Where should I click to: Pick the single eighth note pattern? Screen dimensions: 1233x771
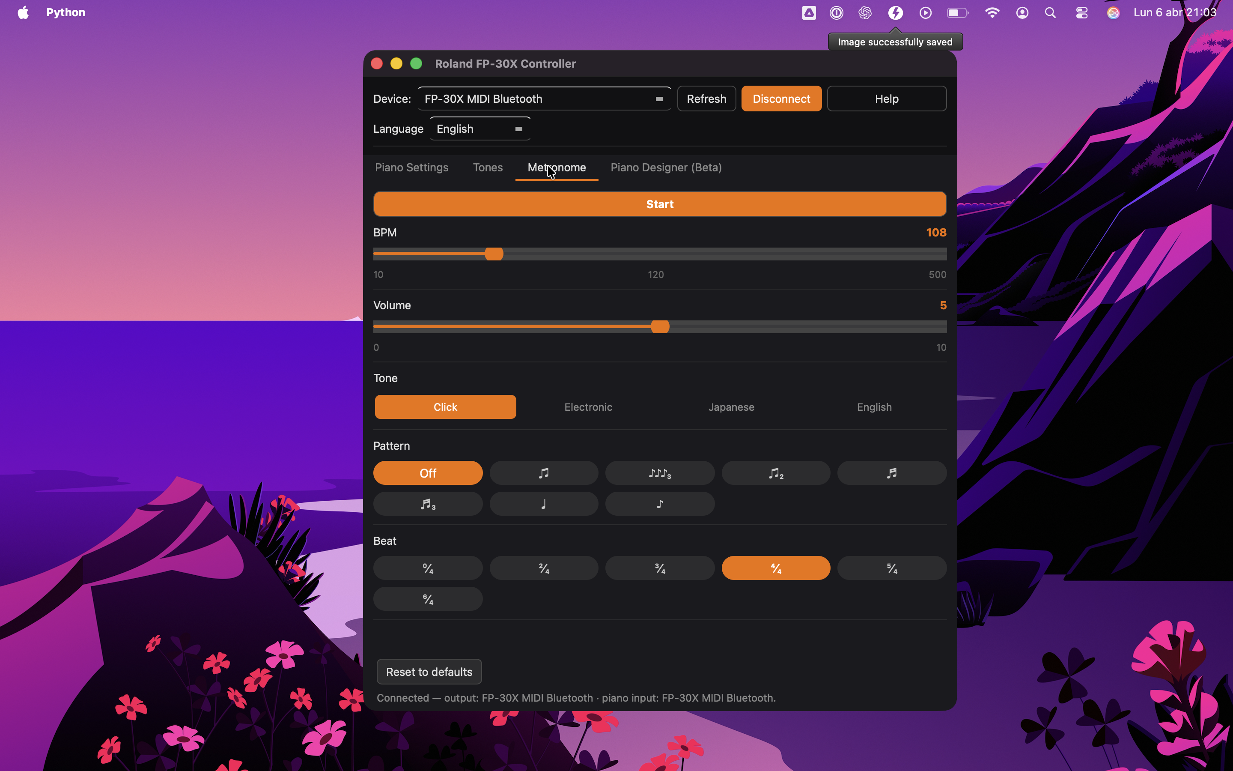(659, 504)
